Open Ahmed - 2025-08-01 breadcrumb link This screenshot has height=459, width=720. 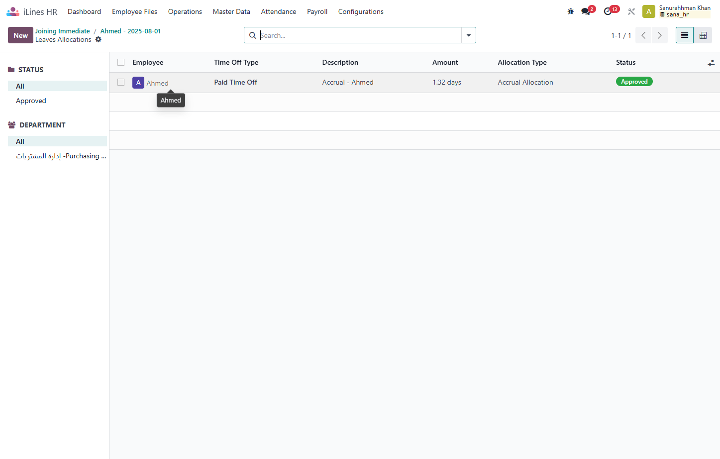(130, 31)
